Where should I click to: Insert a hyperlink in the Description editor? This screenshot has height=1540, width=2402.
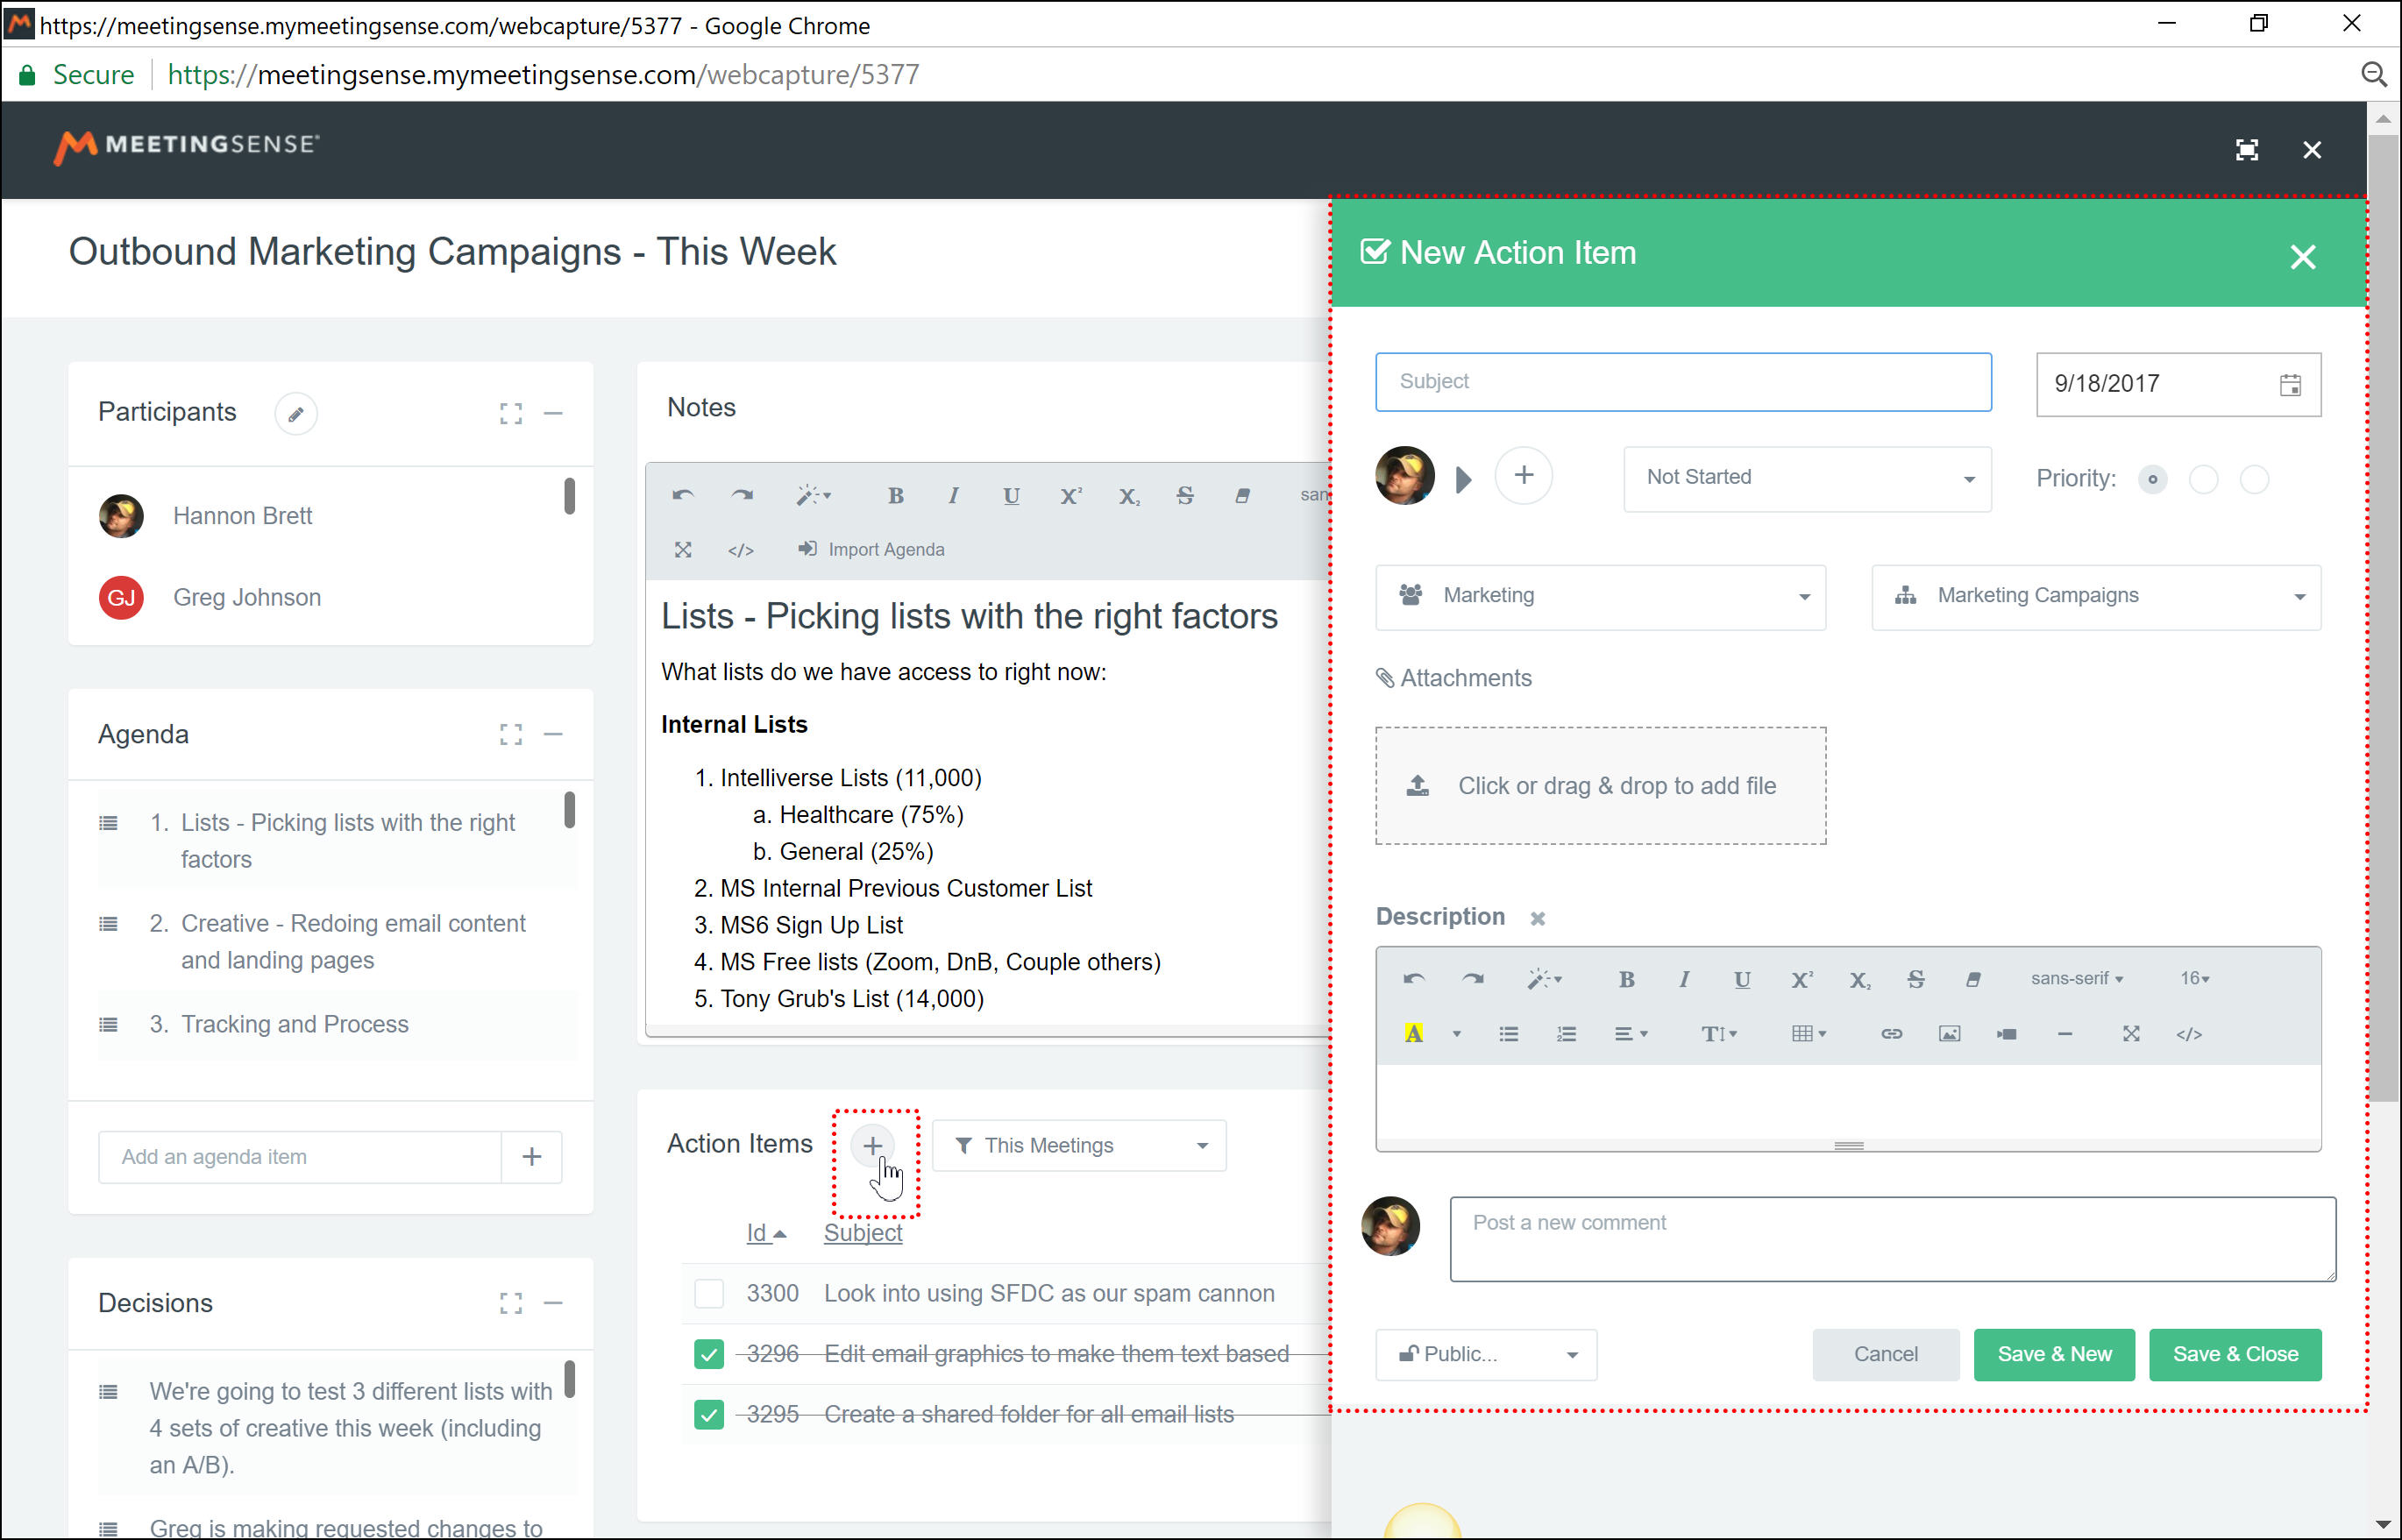[1892, 1033]
